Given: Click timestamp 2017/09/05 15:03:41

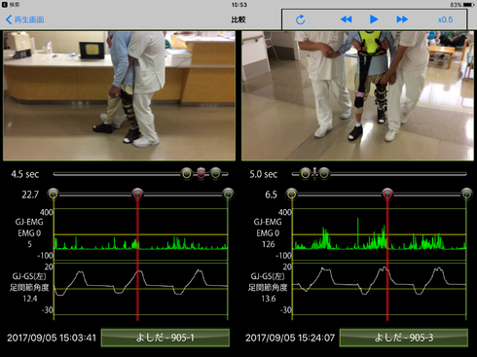Looking at the screenshot, I should 52,338.
